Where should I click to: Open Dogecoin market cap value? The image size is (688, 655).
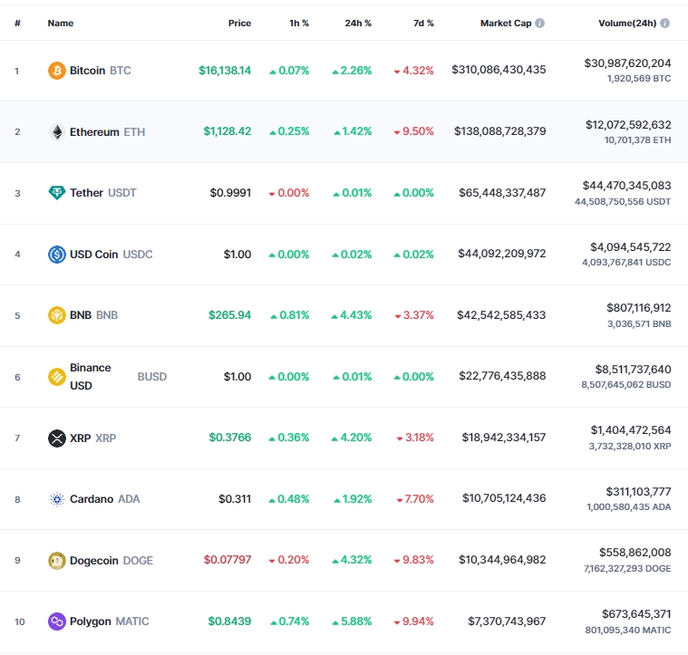pyautogui.click(x=502, y=560)
